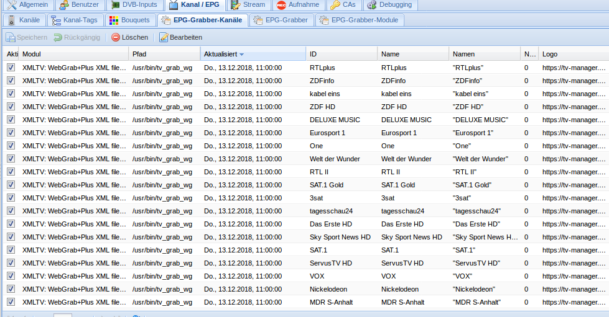Screen dimensions: 609x317
Task: Uncheck the kabel eins row checkbox
Action: coord(11,94)
